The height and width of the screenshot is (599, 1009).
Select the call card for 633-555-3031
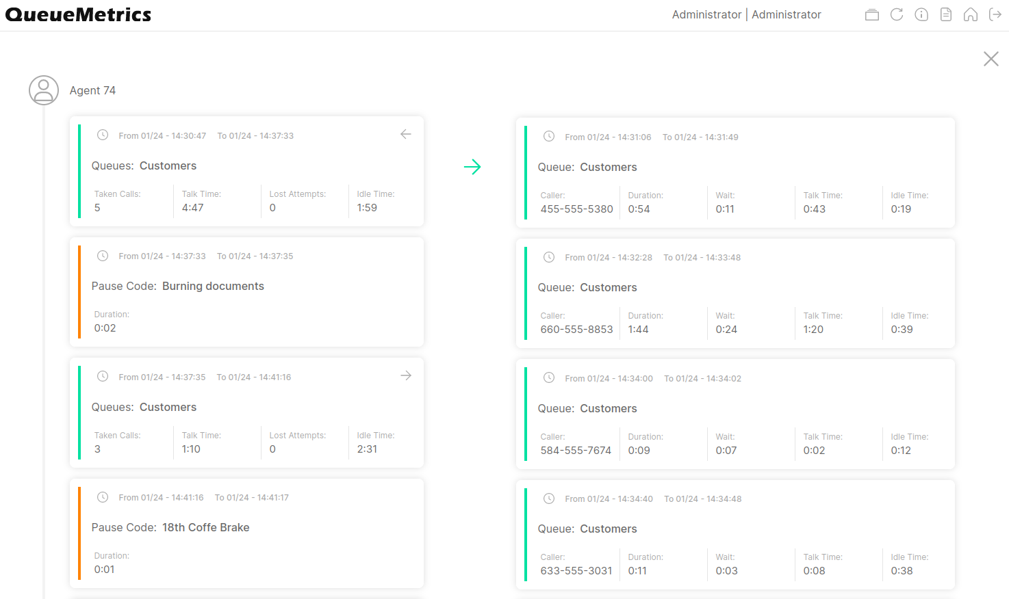(735, 535)
